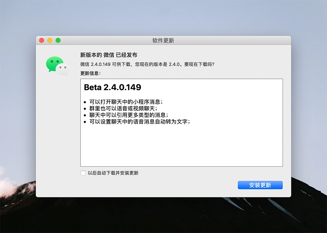Minimize the 软件更新 window
The height and width of the screenshot is (233, 327).
click(x=50, y=40)
